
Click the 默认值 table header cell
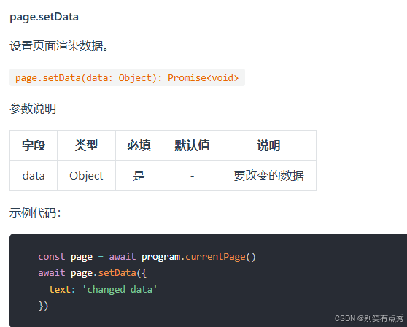coord(193,145)
